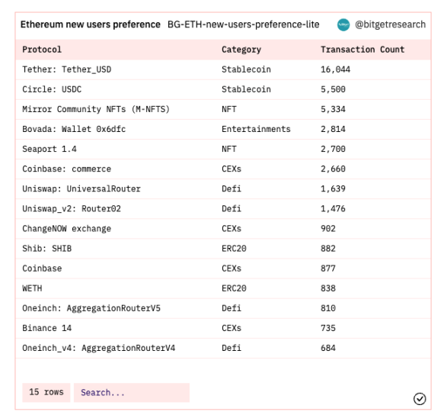The height and width of the screenshot is (415, 441).
Task: Click the Defi category in Uniswap_v2: Router02 row
Action: pos(232,209)
